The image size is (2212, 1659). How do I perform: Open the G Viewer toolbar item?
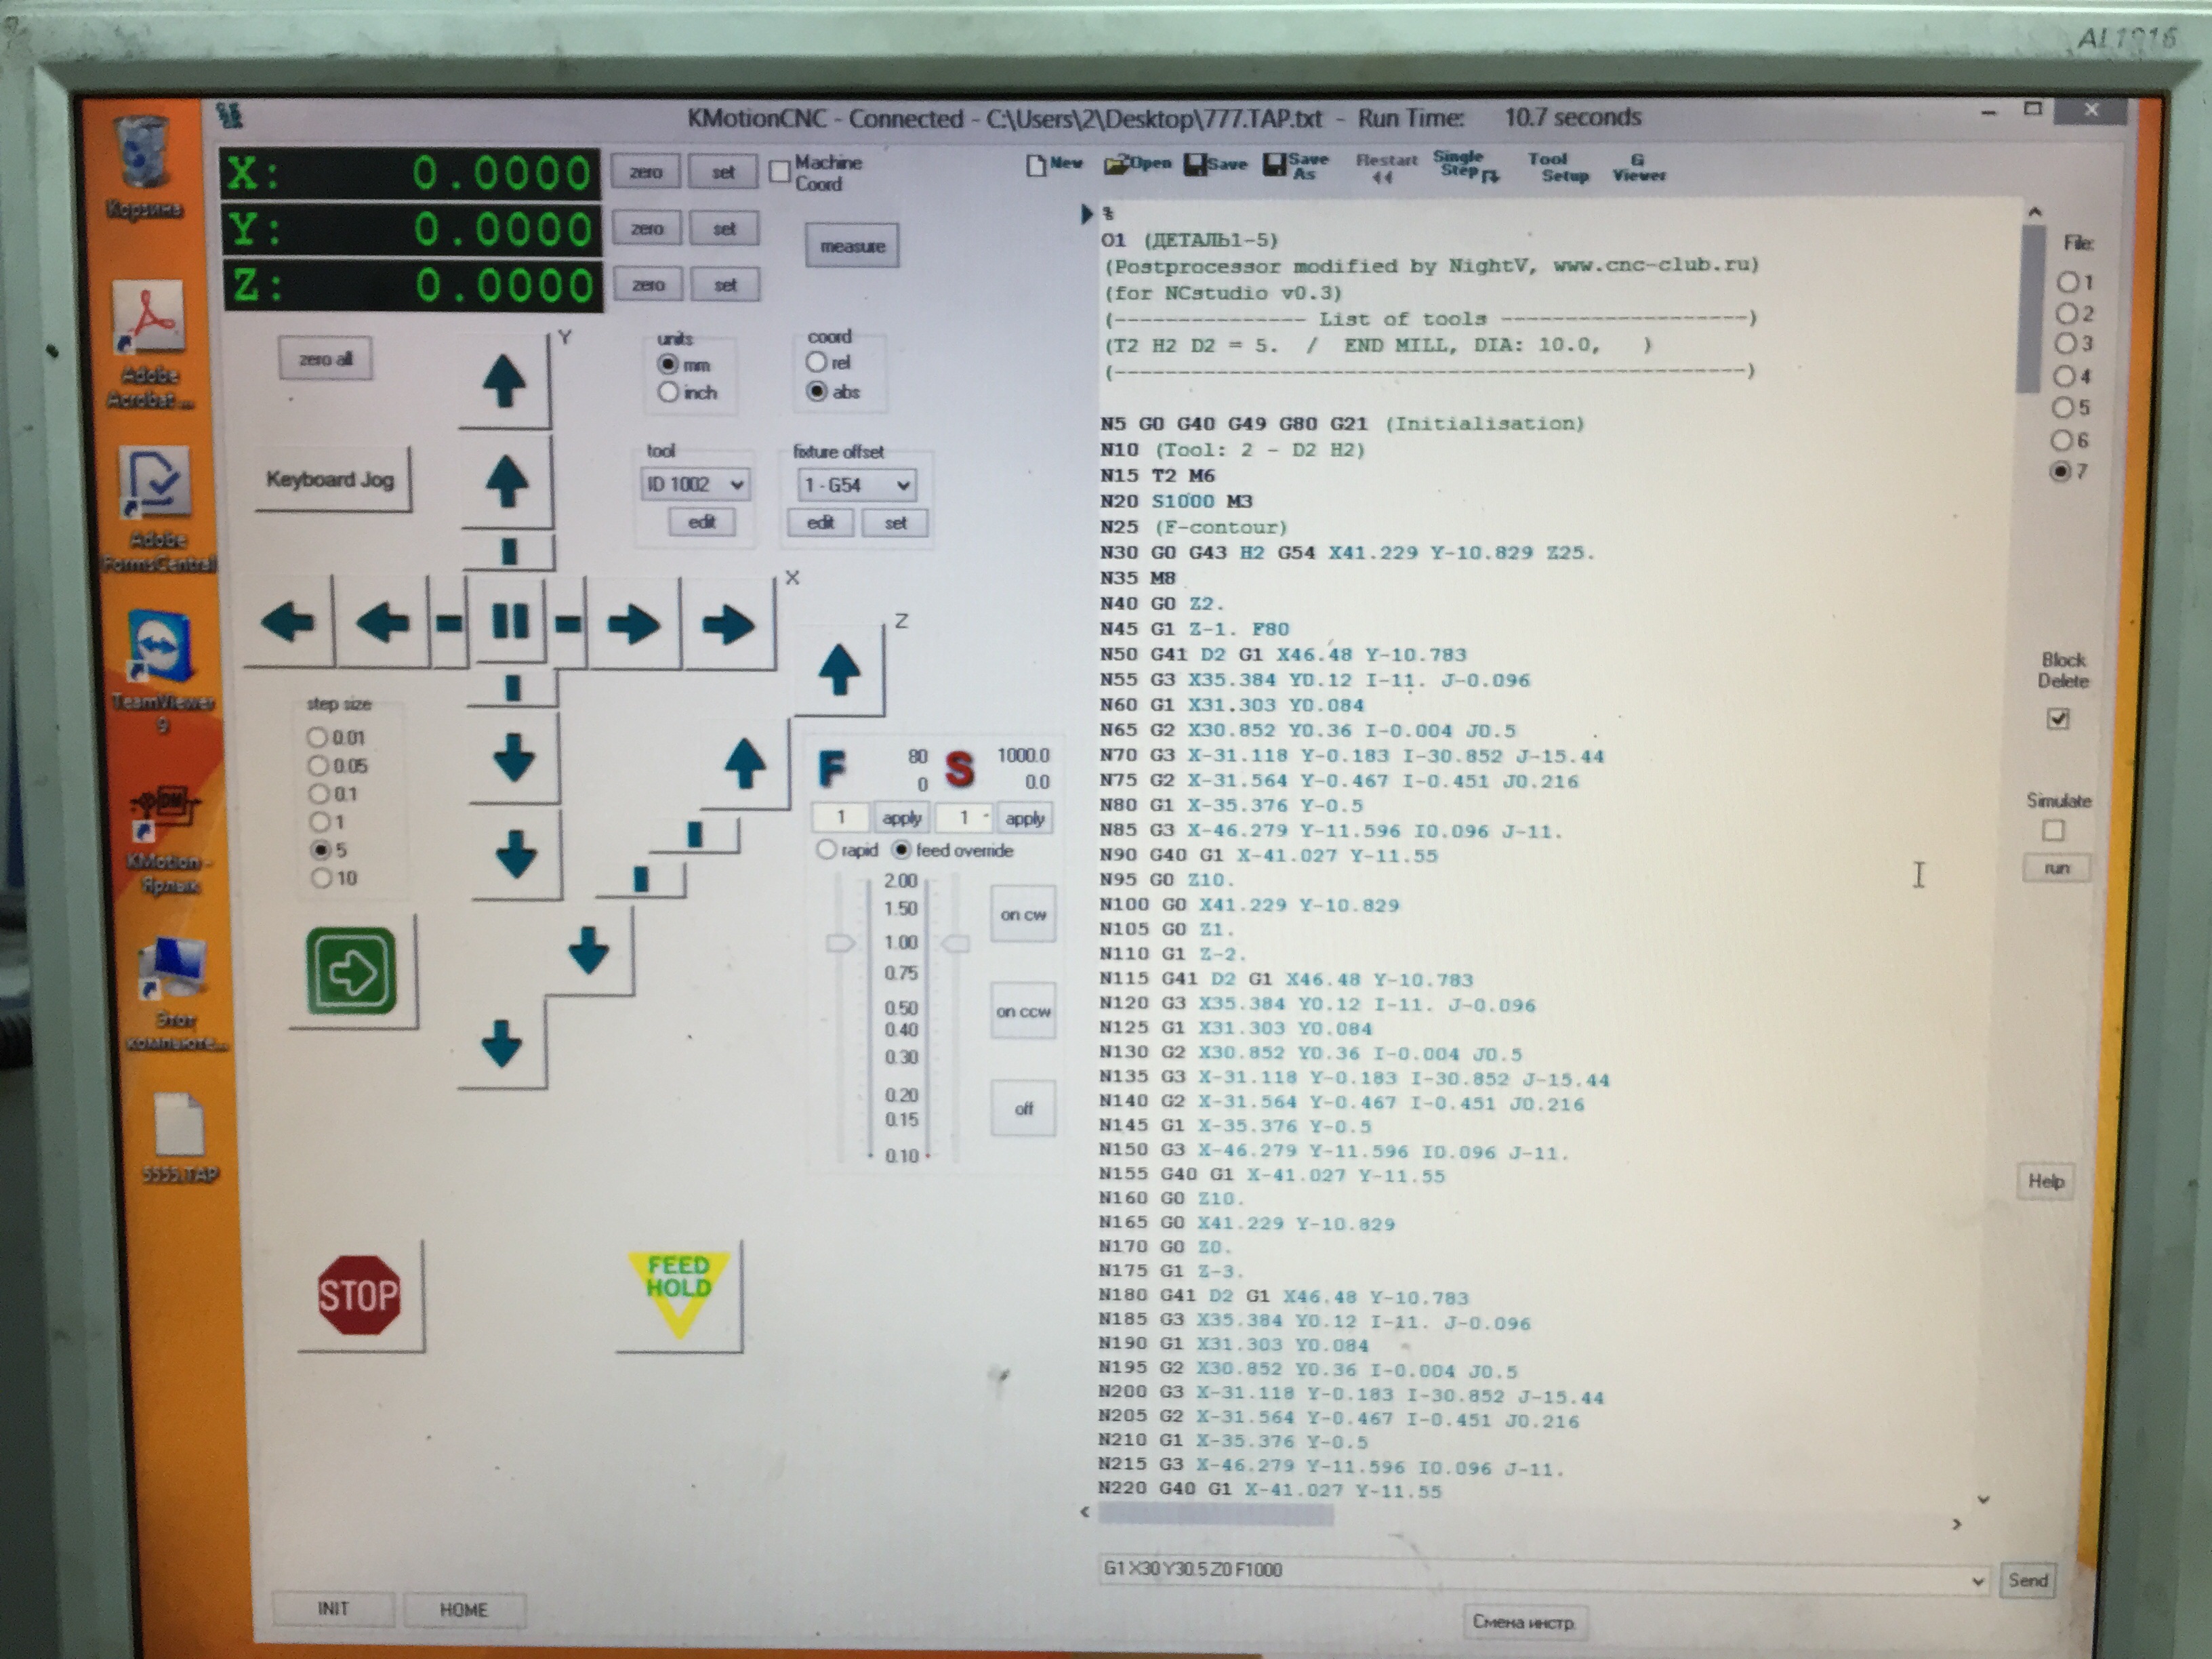(1638, 167)
